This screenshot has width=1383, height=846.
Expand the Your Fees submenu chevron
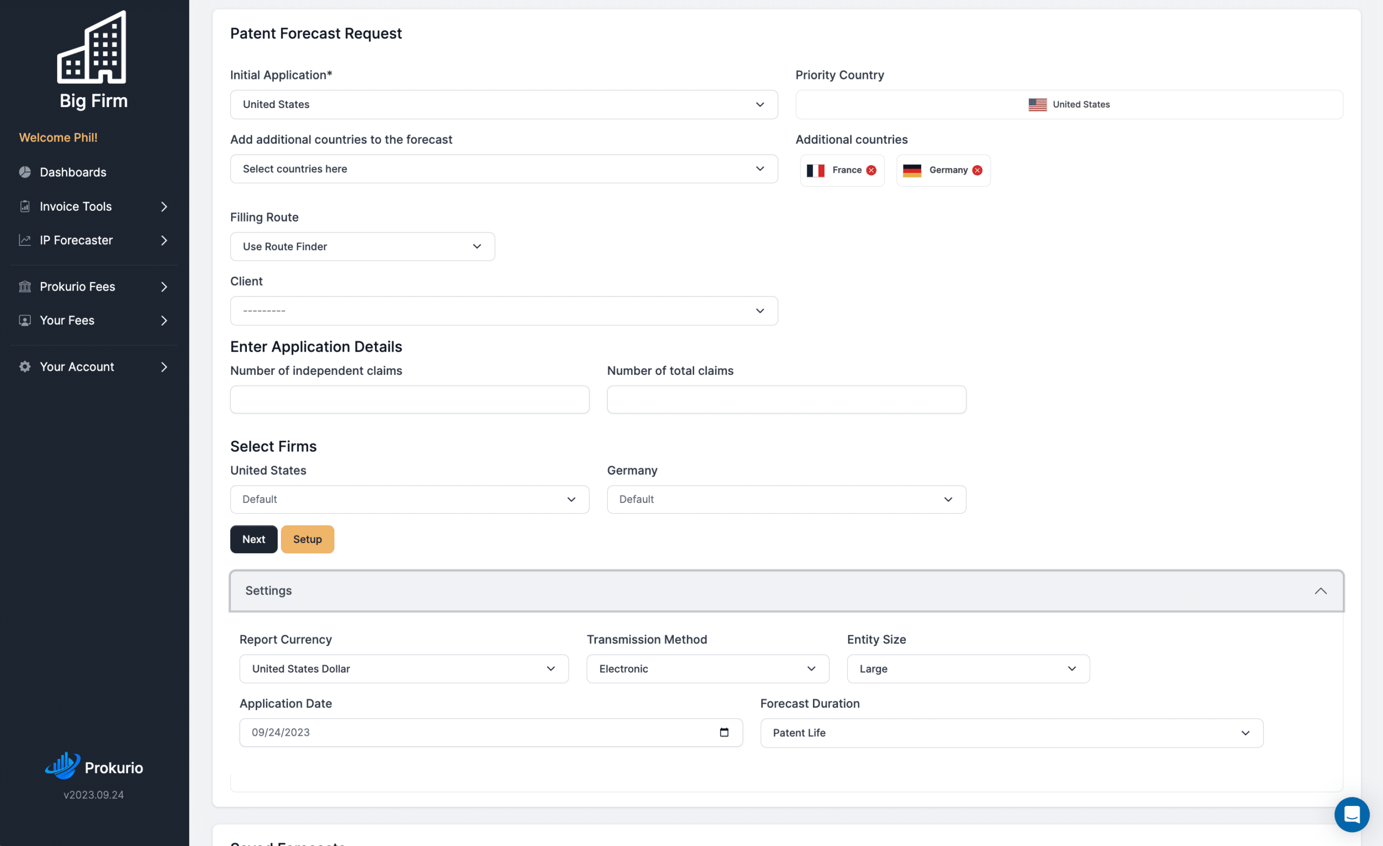tap(164, 320)
